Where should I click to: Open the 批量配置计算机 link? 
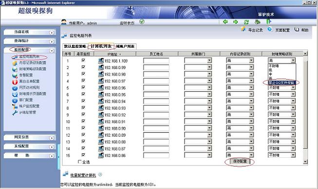click(83, 175)
